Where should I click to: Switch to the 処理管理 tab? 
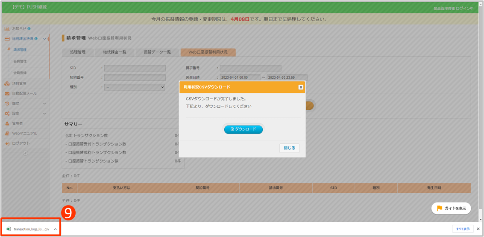click(78, 52)
